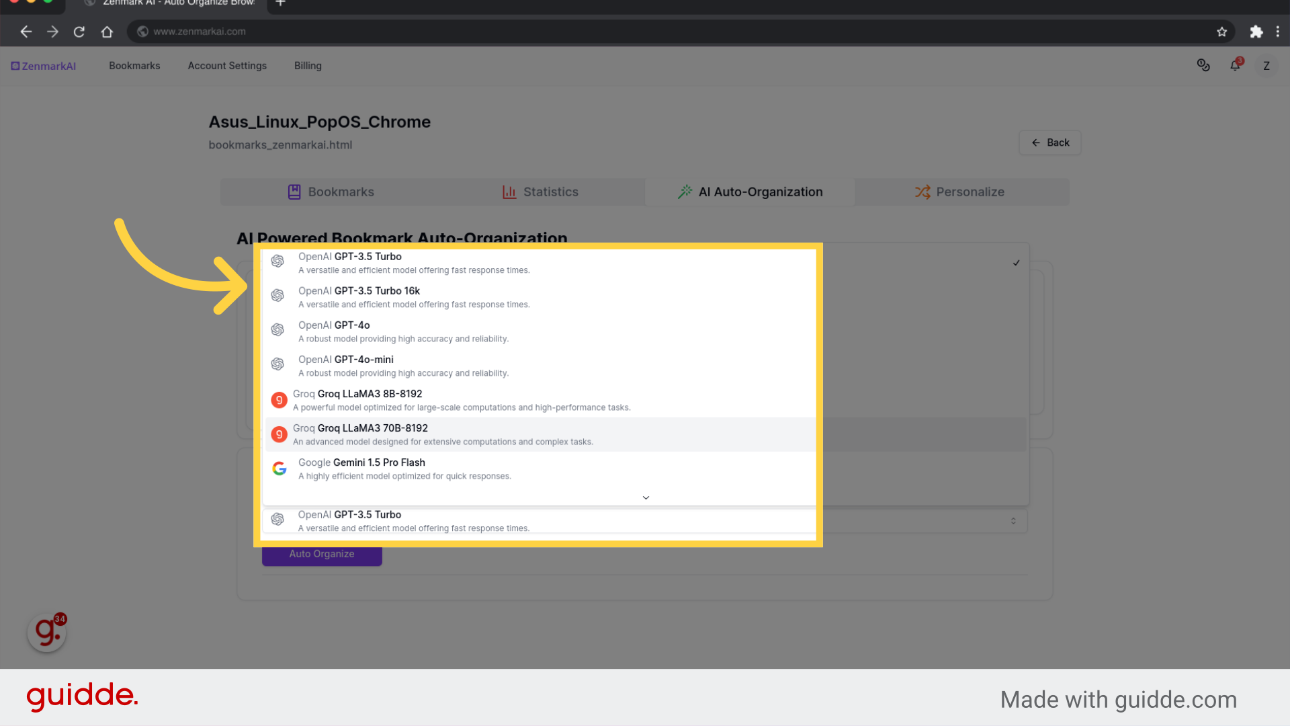Click OpenAI icon beside GPT-4o-mini
The height and width of the screenshot is (726, 1290).
pos(277,364)
